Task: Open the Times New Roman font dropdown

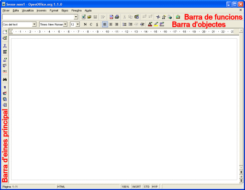Action: [x=65, y=24]
